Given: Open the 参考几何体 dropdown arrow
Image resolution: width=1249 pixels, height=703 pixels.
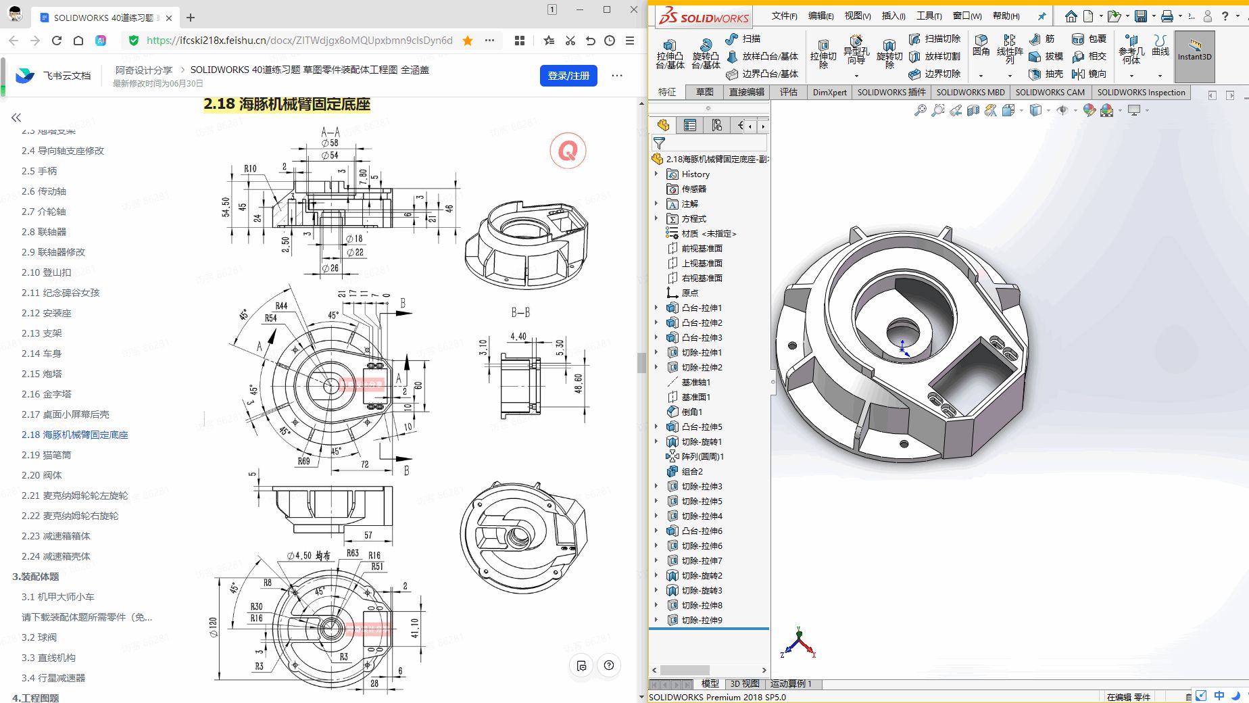Looking at the screenshot, I should coord(1131,75).
